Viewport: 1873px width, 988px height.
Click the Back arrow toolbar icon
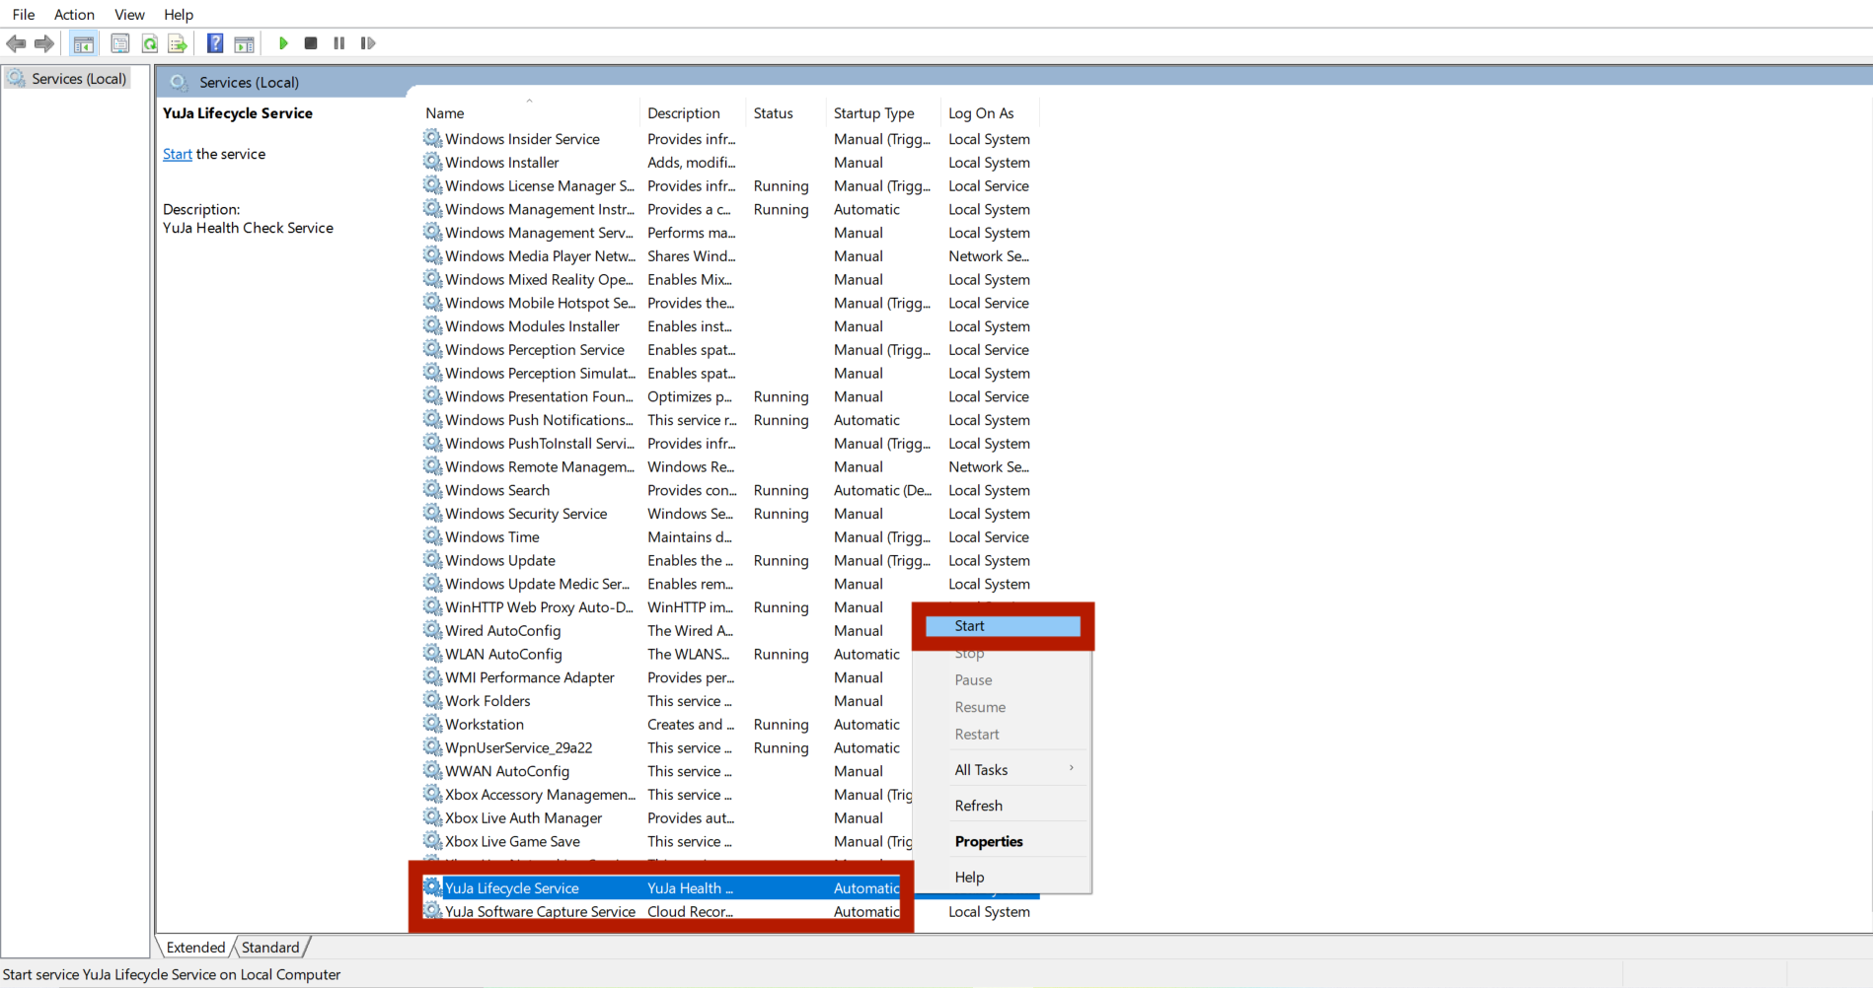point(16,43)
